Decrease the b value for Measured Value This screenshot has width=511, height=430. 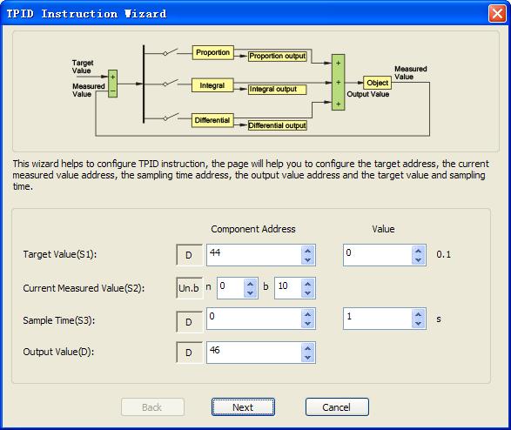pos(307,293)
